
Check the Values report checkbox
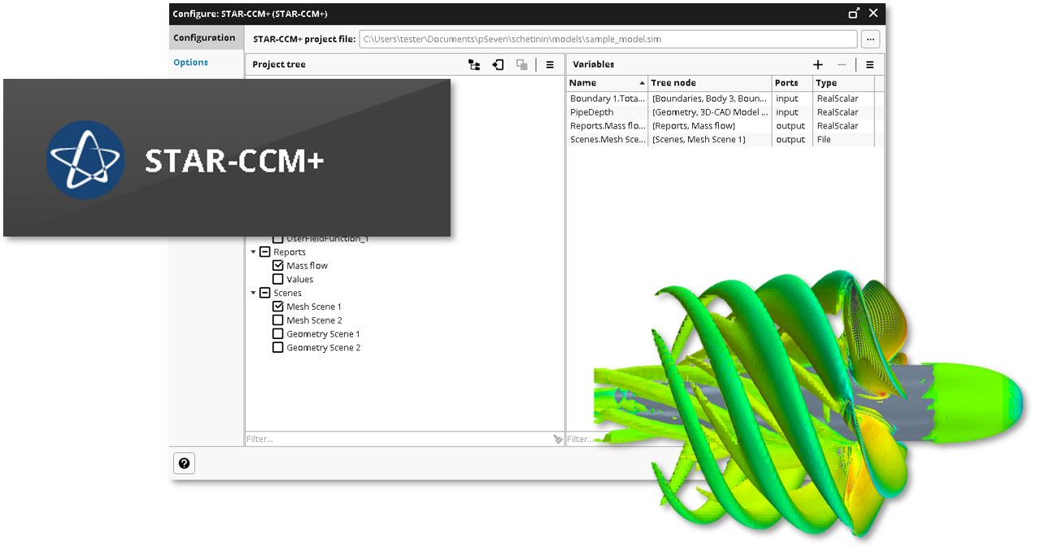278,280
